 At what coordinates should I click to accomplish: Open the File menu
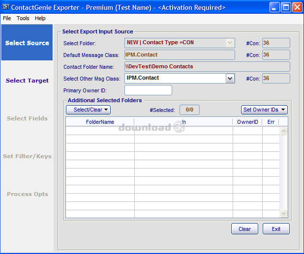coord(6,18)
